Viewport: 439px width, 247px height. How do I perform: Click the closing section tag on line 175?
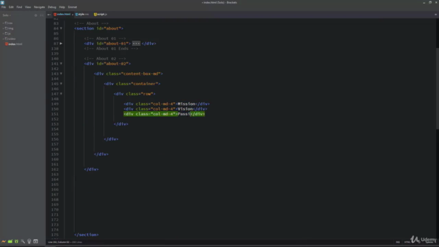pos(86,235)
